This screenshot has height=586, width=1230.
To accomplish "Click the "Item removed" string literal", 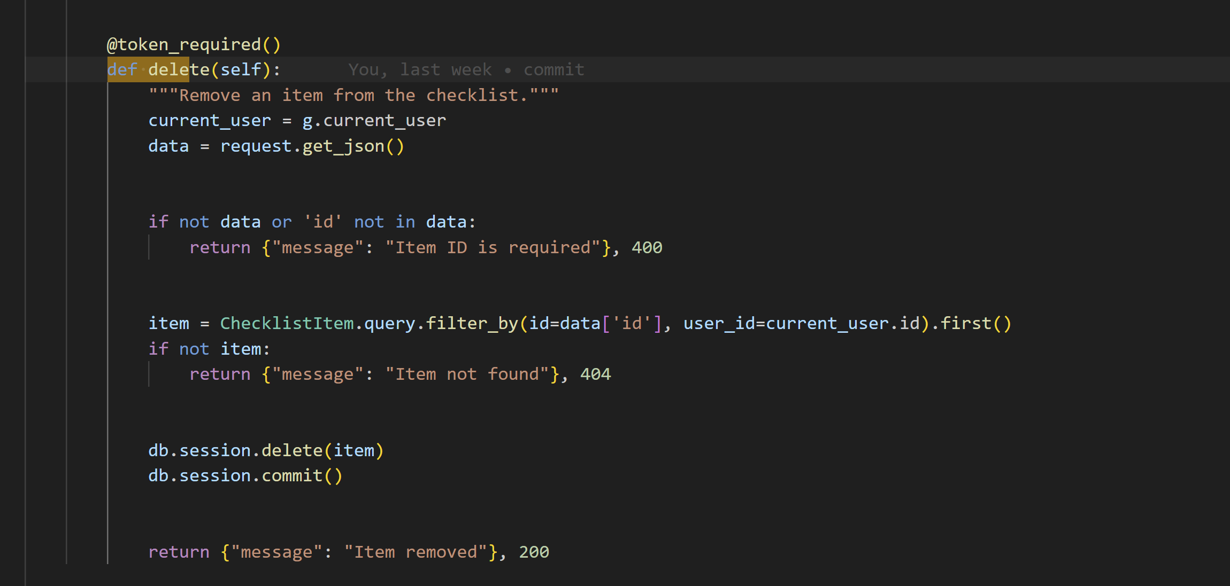I will coord(415,552).
